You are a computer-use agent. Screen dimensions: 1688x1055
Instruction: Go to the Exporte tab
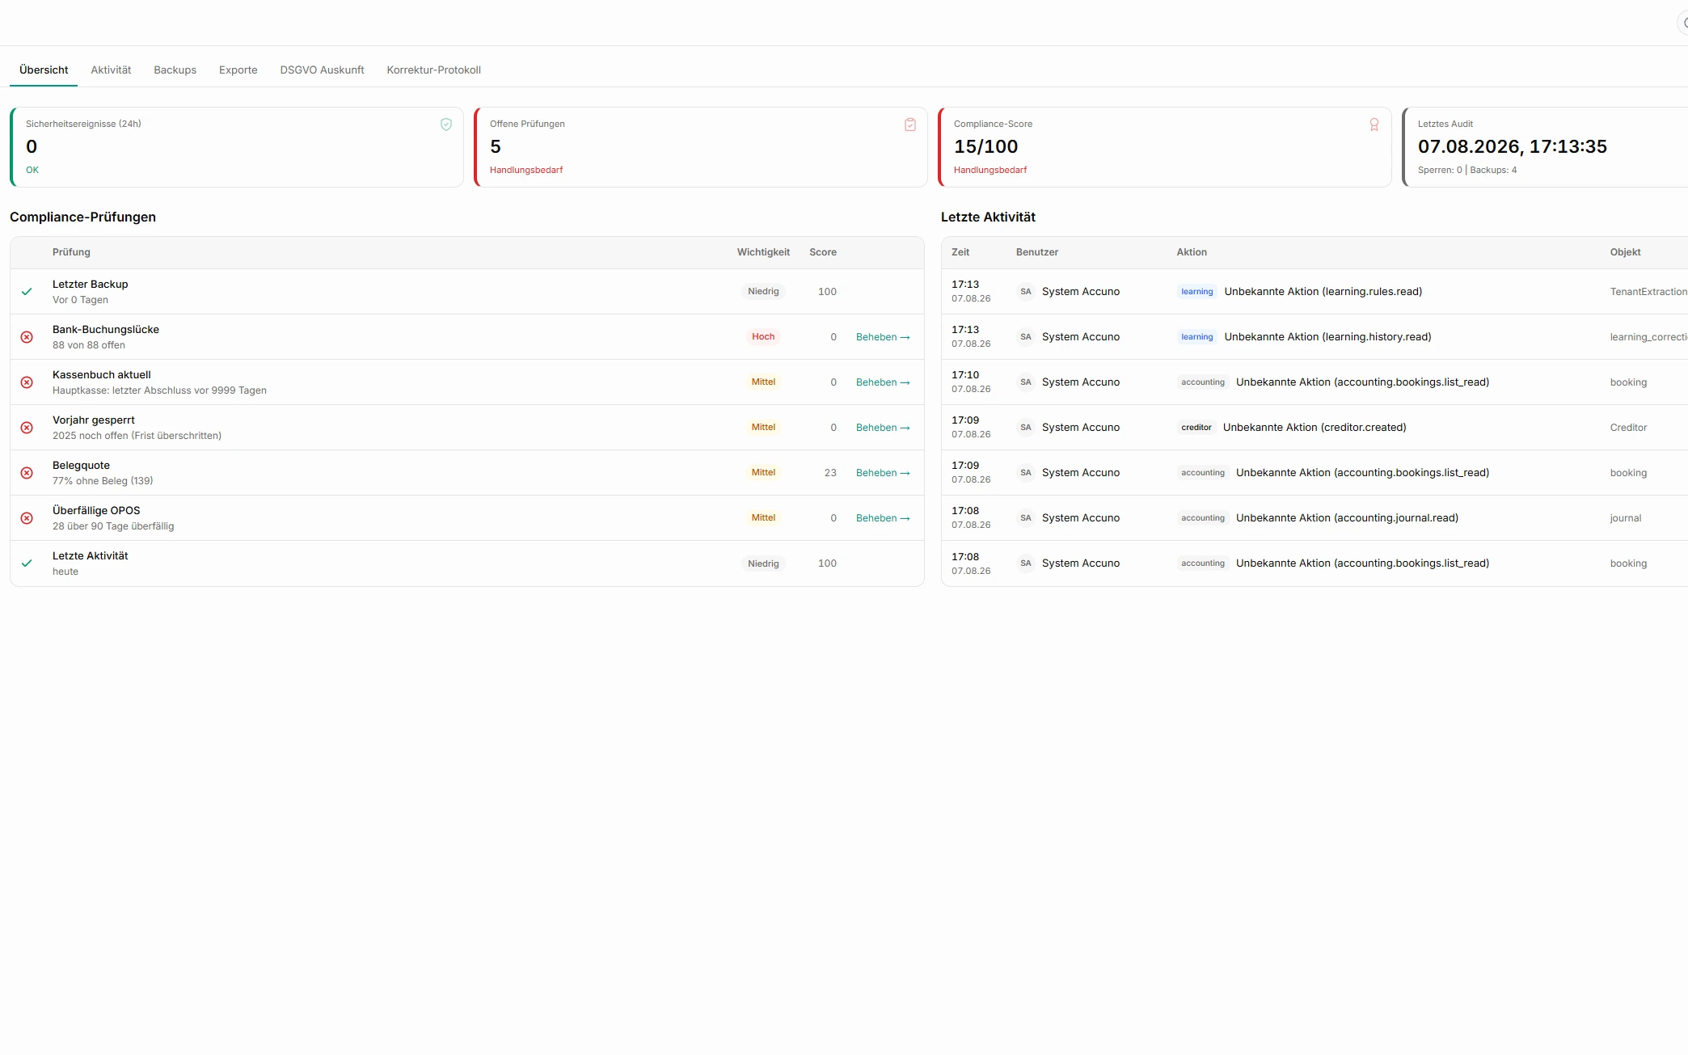point(238,70)
